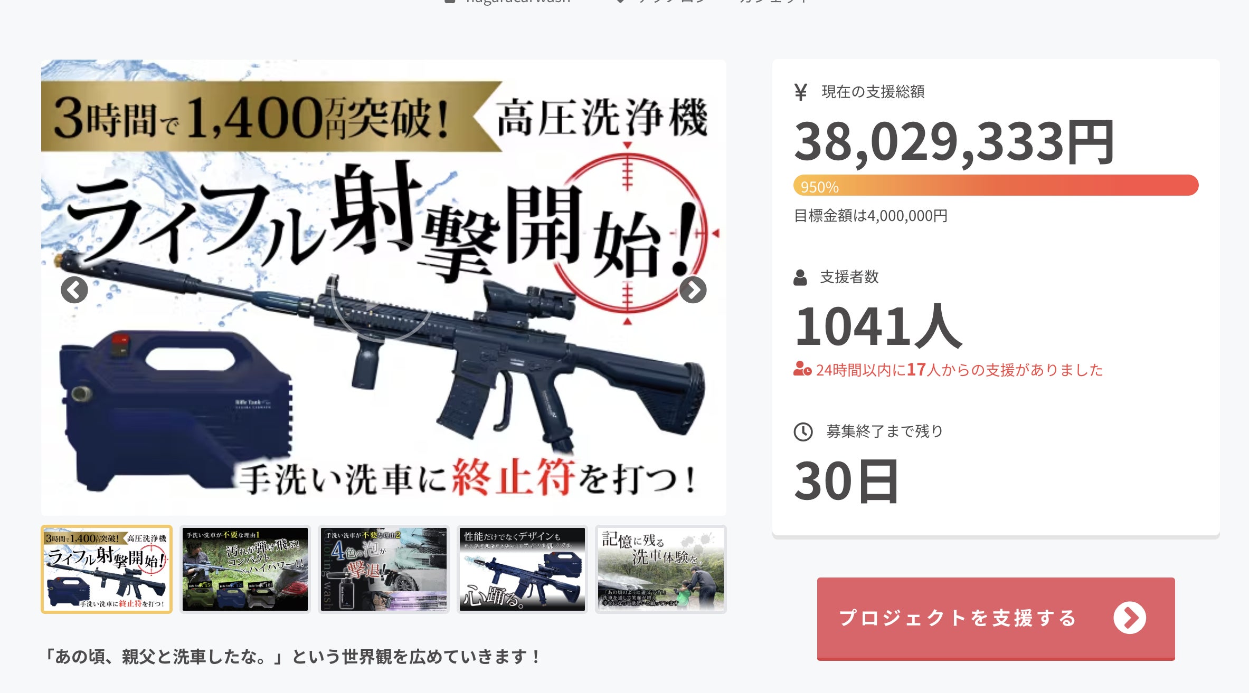
Task: Click the 目標金額は4,000,000円 text
Action: (870, 216)
